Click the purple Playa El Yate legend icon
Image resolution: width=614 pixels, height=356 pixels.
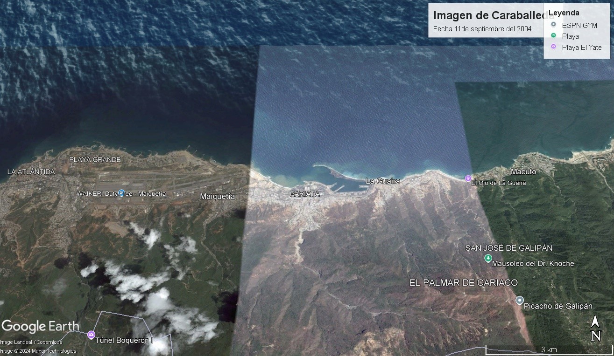[x=553, y=47]
